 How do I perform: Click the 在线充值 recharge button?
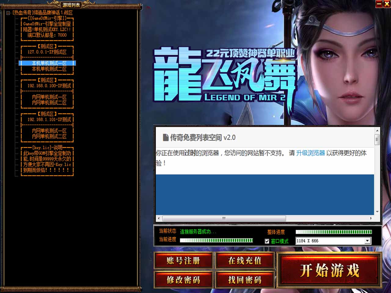coord(245,261)
